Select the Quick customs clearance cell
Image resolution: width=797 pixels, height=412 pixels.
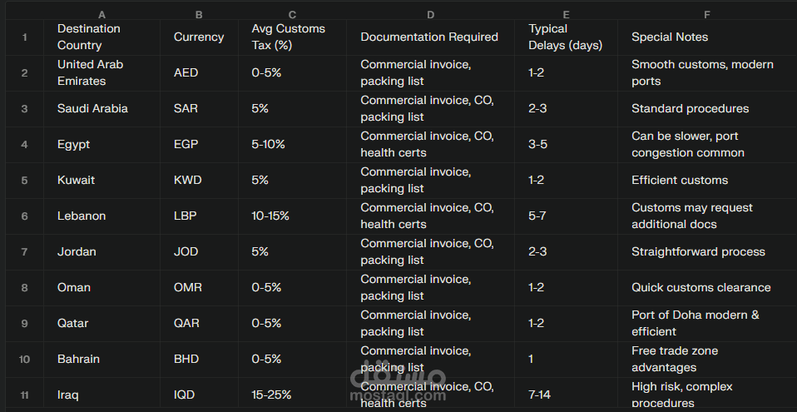click(706, 288)
